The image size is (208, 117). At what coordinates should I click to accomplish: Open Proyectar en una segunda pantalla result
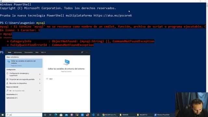click(22, 79)
